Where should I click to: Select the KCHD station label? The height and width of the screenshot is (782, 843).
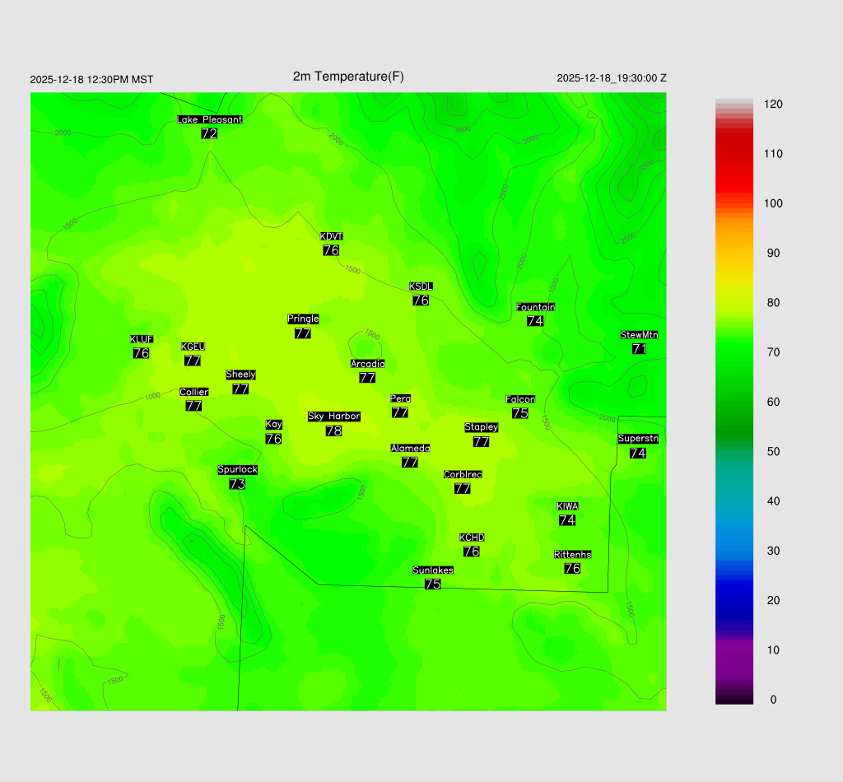(x=472, y=538)
